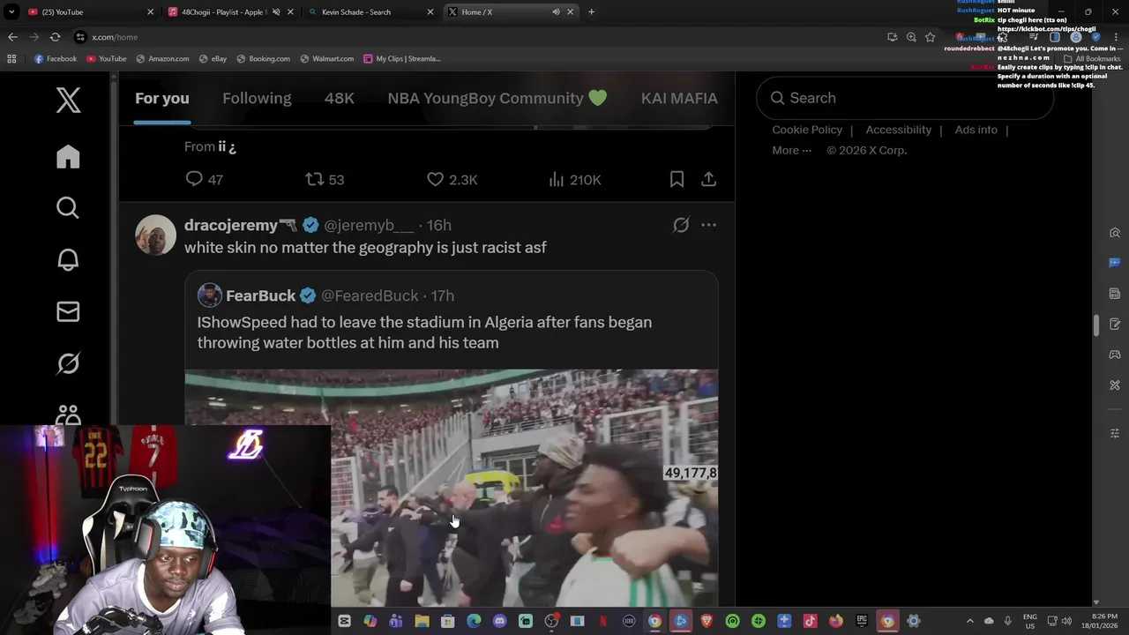Open All Bookmarks folder
This screenshot has width=1129, height=635.
tap(1091, 58)
